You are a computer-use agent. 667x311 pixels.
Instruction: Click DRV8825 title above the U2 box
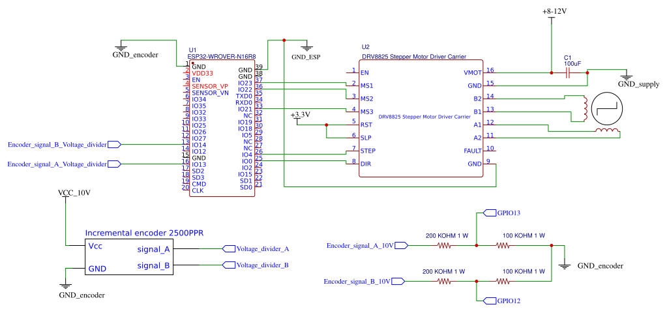(x=414, y=57)
